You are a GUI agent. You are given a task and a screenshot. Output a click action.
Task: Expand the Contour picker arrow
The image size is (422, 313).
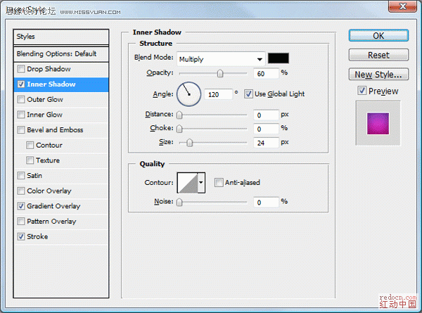coord(201,183)
